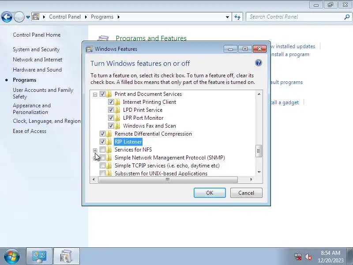
Task: Click folder icon beside Windows Fax and Scan
Action: coord(117,126)
